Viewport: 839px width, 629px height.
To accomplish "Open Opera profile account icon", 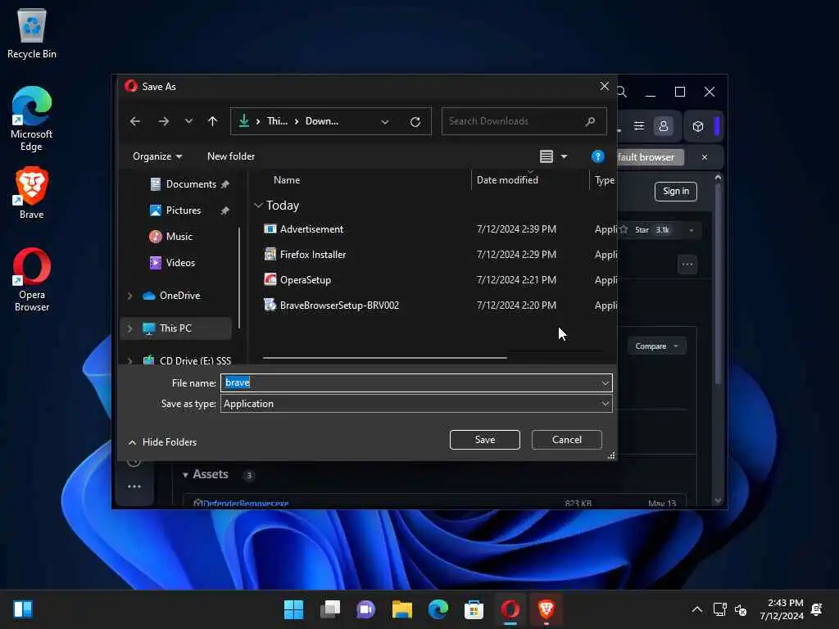I will click(664, 126).
